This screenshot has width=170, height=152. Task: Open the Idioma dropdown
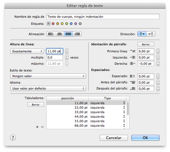coord(48,88)
